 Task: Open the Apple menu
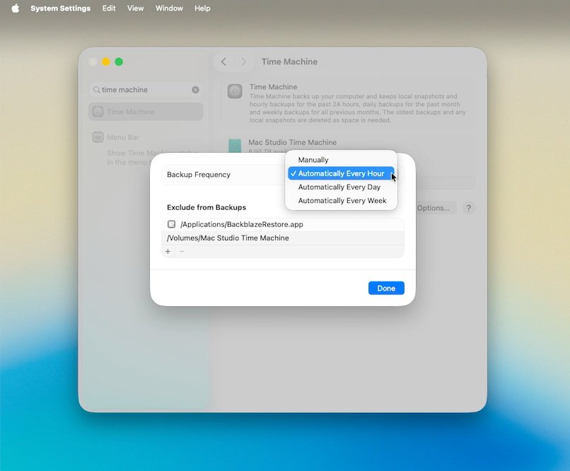[16, 8]
